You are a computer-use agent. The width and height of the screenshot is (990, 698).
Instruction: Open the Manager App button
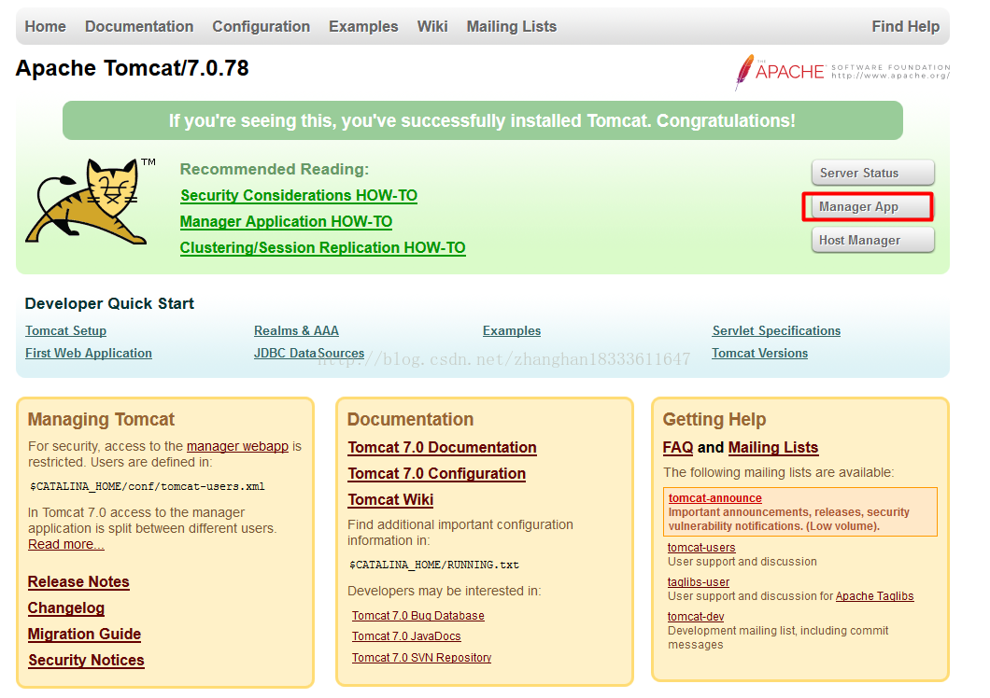[x=872, y=207]
